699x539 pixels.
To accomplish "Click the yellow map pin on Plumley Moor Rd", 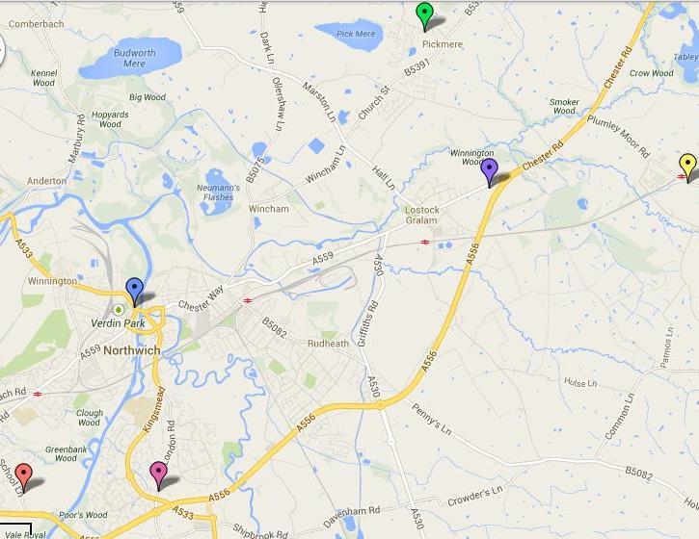I will point(687,167).
